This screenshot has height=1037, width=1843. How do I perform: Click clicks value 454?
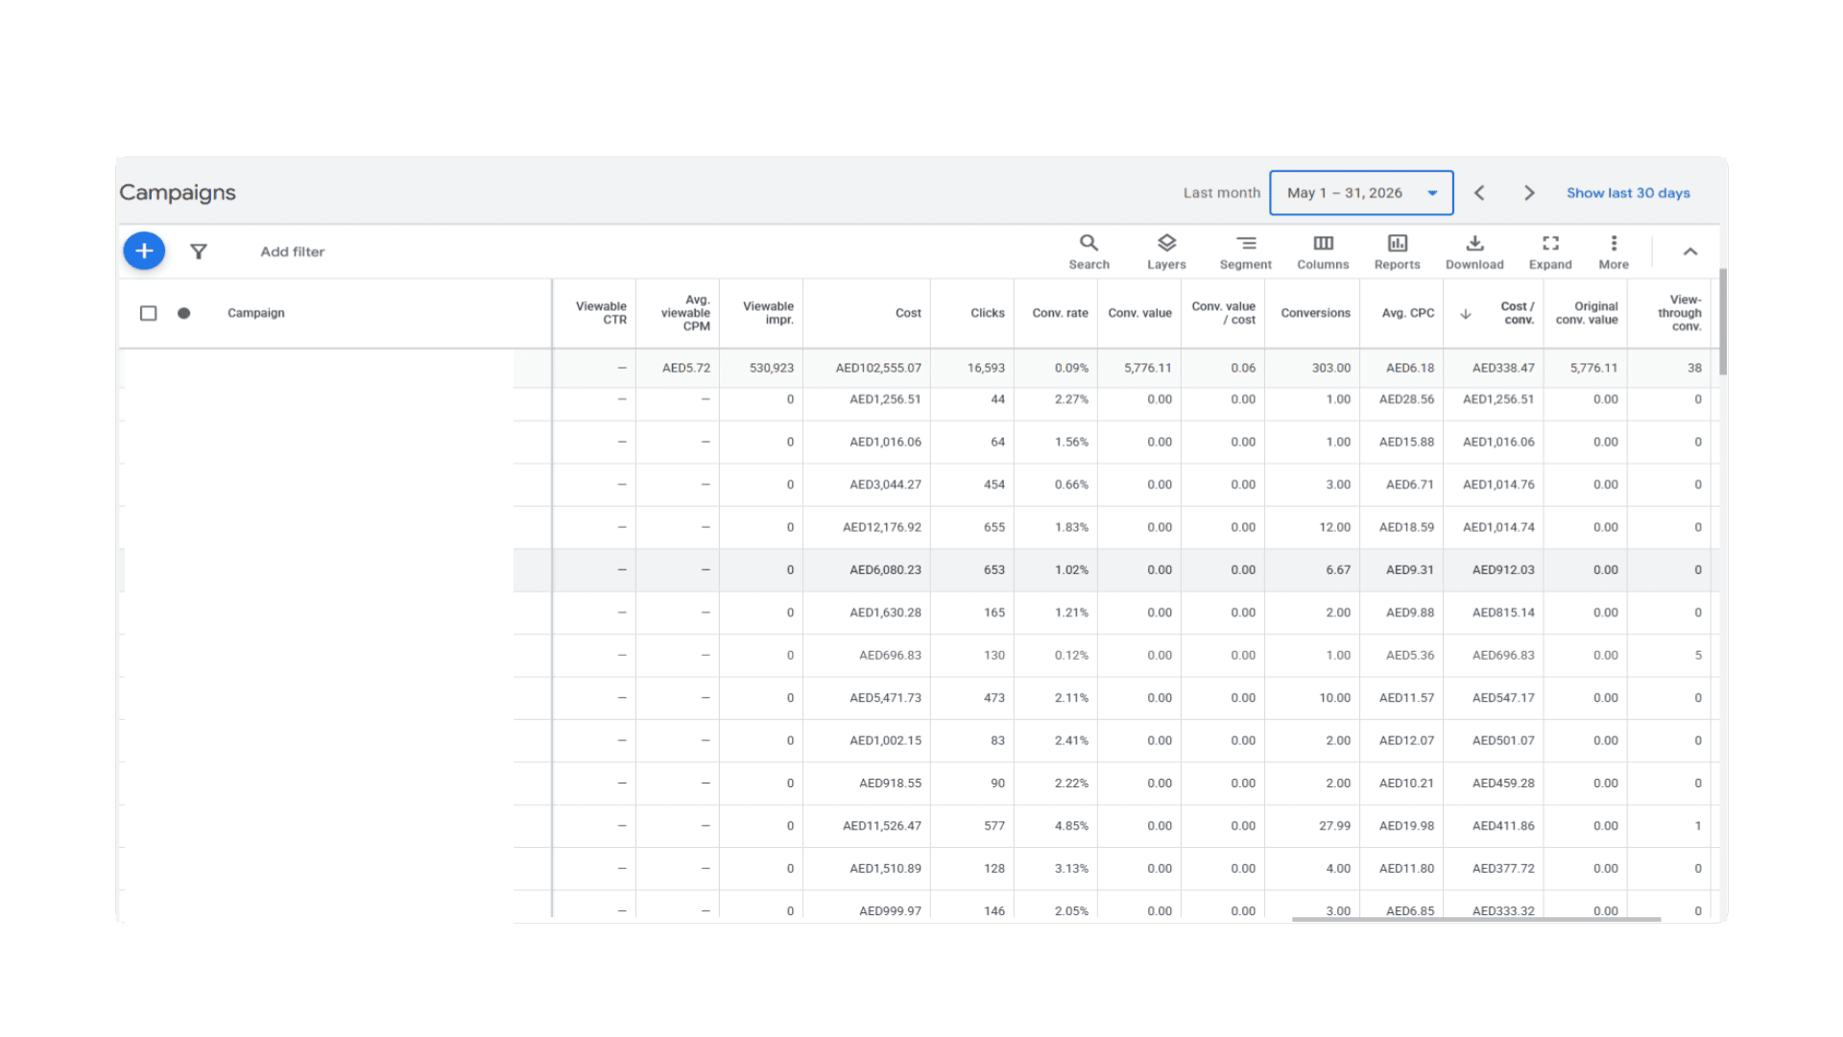pyautogui.click(x=994, y=485)
